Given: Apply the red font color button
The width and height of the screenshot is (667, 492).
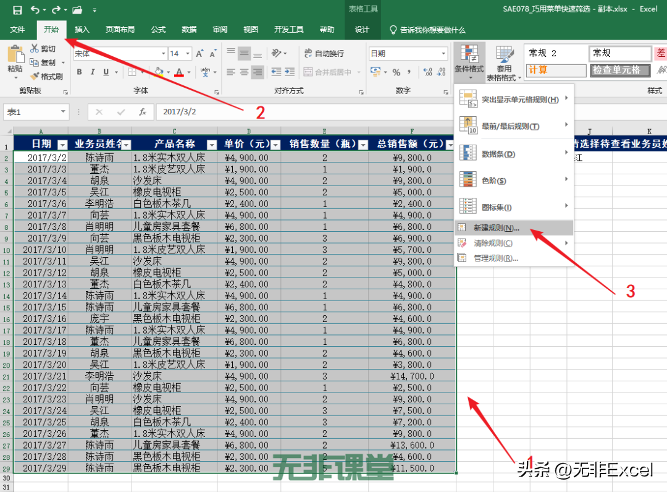Looking at the screenshot, I should pos(180,72).
